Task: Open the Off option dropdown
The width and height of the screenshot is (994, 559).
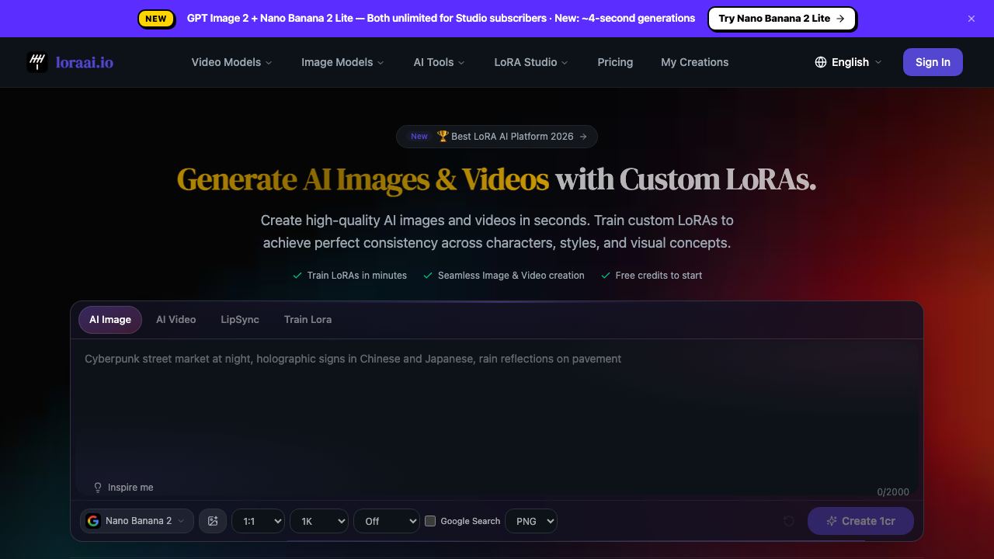Action: click(387, 521)
